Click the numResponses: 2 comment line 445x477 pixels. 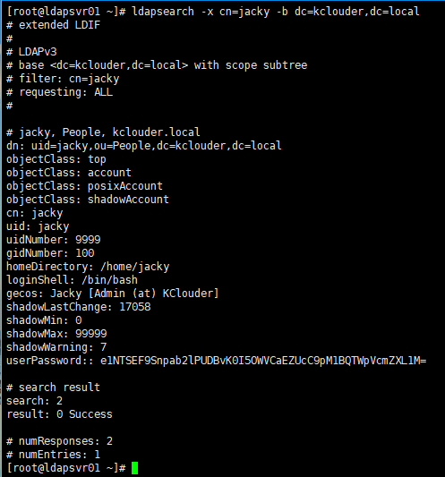(x=59, y=441)
